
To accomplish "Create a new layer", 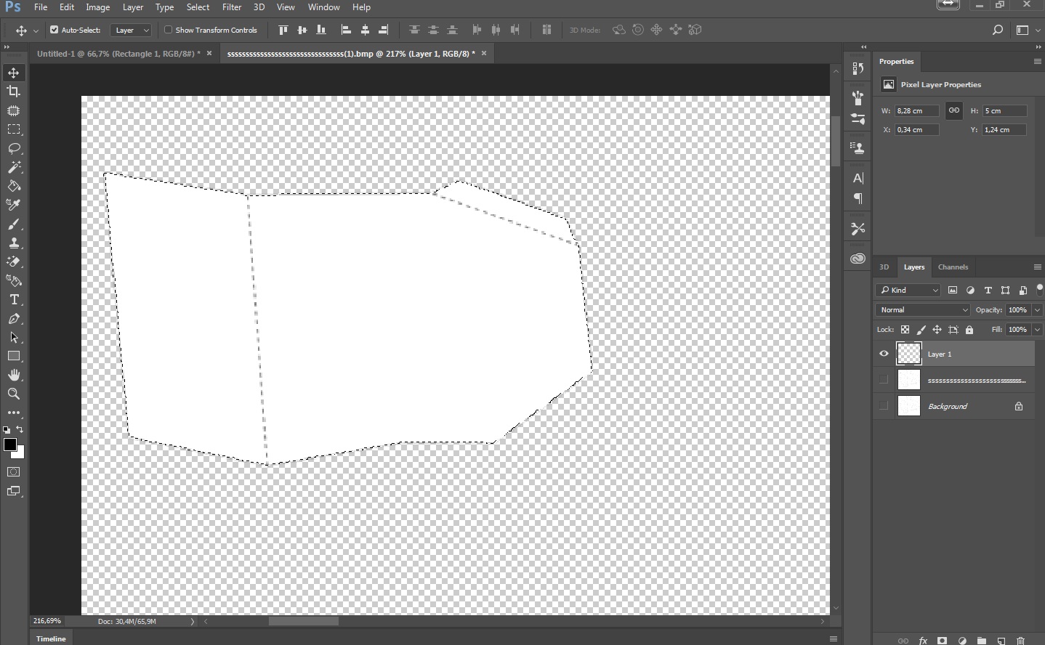I will click(x=1001, y=641).
